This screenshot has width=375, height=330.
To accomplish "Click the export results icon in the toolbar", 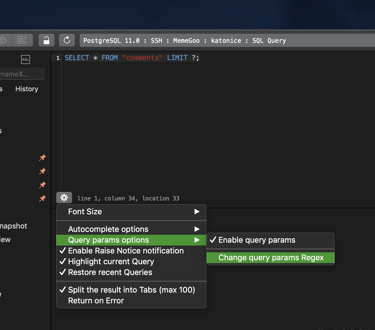I will click(x=22, y=40).
